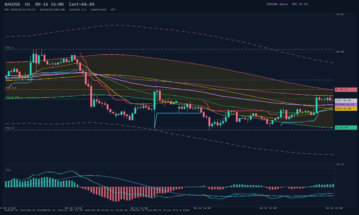Image resolution: width=359 pixels, height=215 pixels.
Task: Click the 'Fib 1' level label
Action: [x=9, y=48]
